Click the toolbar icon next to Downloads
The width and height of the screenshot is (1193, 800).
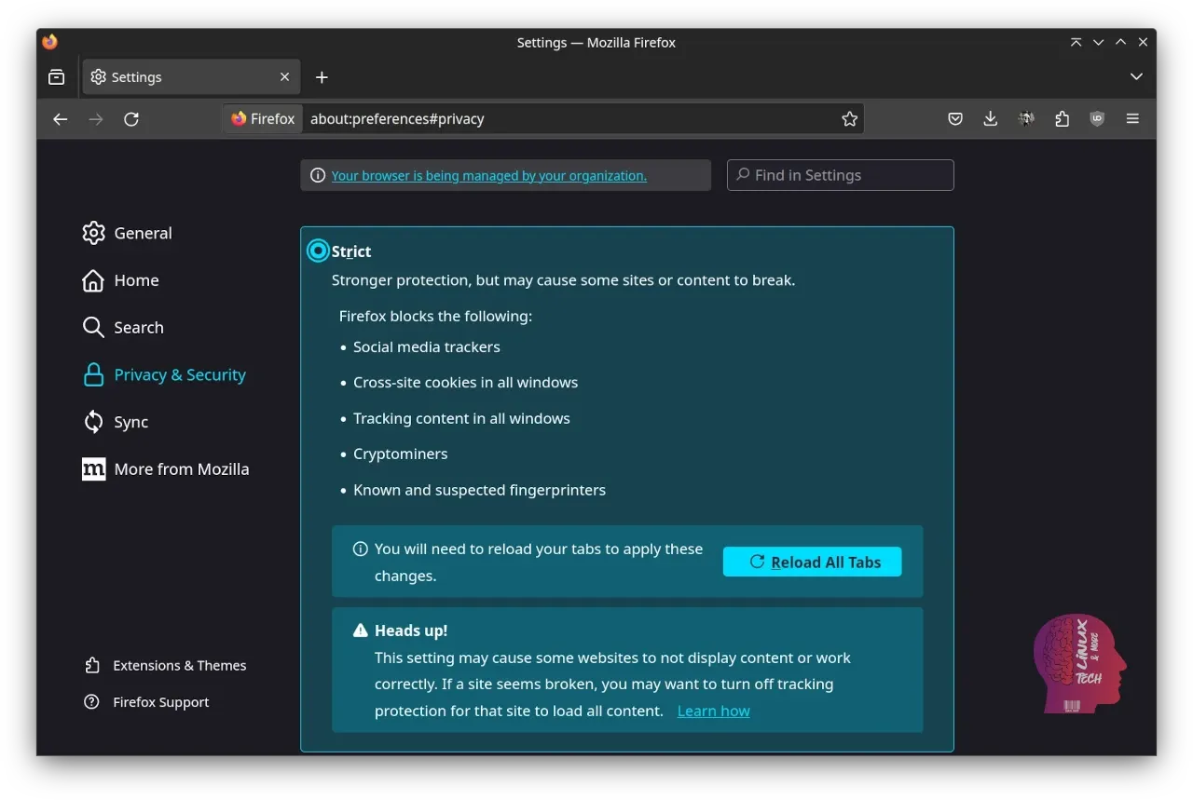tap(1026, 119)
